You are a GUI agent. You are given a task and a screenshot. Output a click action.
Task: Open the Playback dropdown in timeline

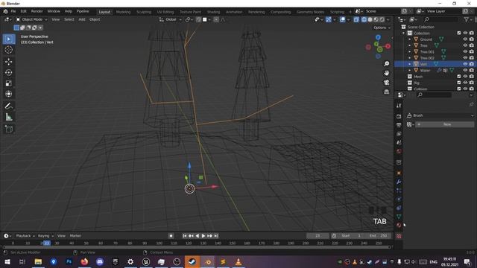pyautogui.click(x=25, y=236)
